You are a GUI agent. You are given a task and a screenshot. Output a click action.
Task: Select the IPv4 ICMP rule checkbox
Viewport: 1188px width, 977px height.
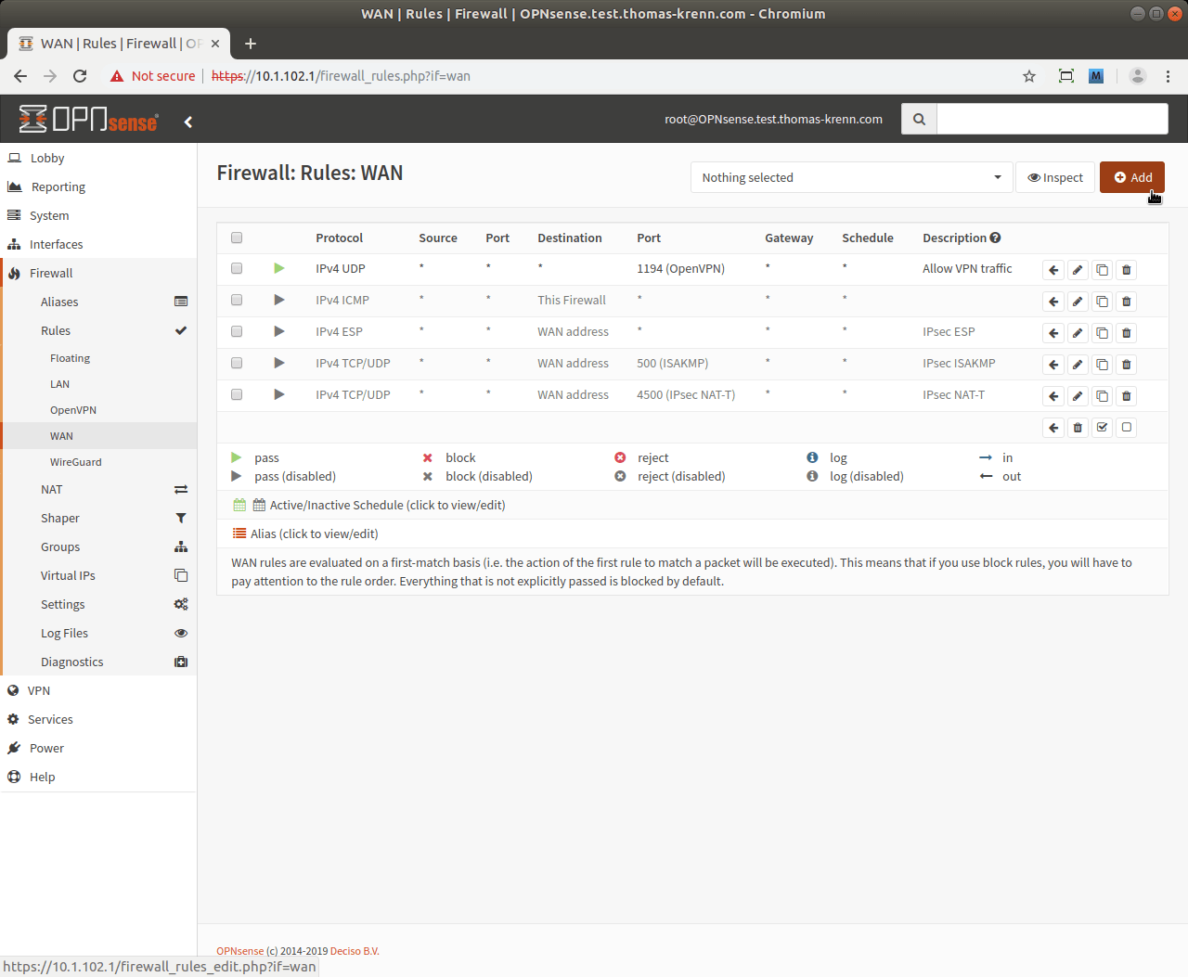pos(237,300)
